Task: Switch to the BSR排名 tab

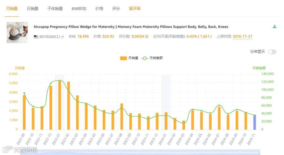Action: 79,9
